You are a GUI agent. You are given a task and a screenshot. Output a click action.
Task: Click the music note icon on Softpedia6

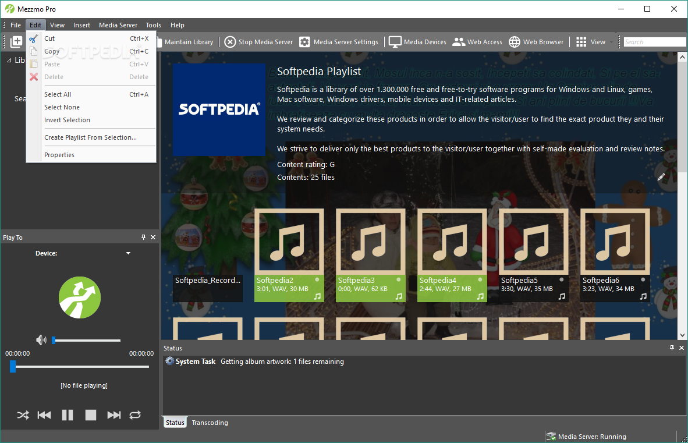click(643, 296)
